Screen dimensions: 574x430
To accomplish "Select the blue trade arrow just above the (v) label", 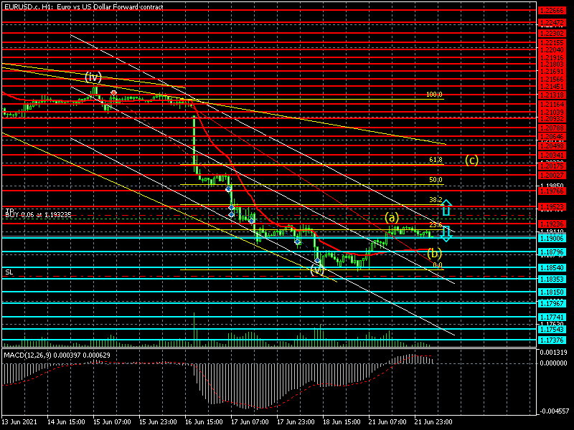I will (x=316, y=261).
